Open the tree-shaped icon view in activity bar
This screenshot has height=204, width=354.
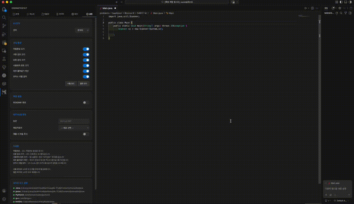click(4, 67)
